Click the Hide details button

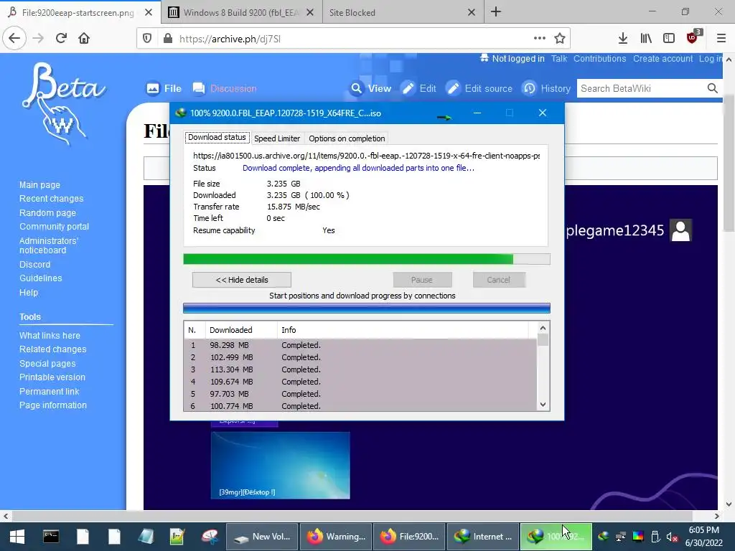(x=242, y=280)
